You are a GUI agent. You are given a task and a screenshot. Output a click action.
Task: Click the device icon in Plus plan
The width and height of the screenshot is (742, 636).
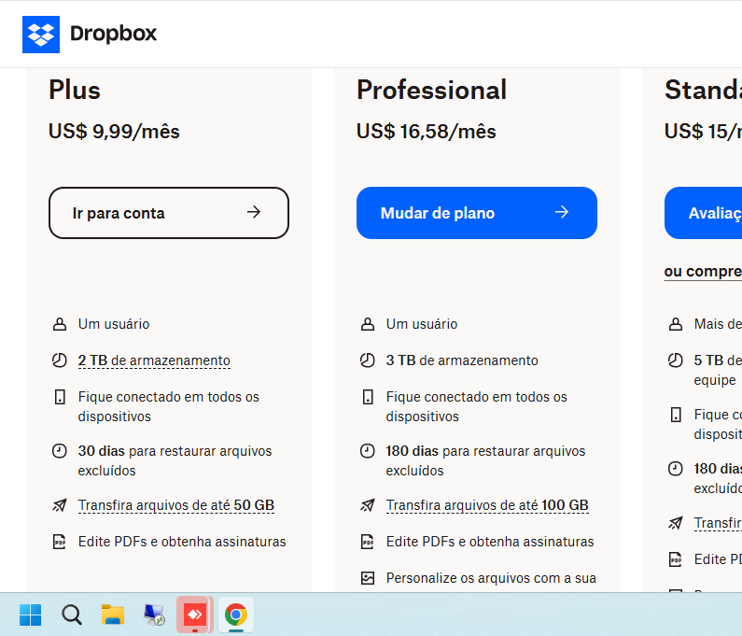point(60,397)
